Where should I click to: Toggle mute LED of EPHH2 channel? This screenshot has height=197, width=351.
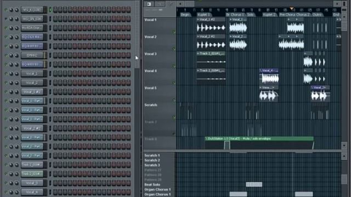(x=6, y=55)
